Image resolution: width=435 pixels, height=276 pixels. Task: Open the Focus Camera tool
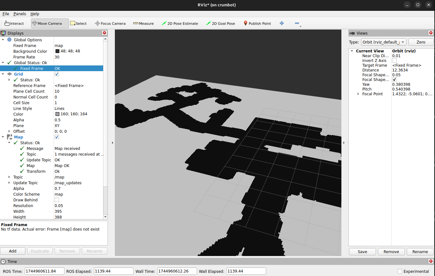[110, 23]
